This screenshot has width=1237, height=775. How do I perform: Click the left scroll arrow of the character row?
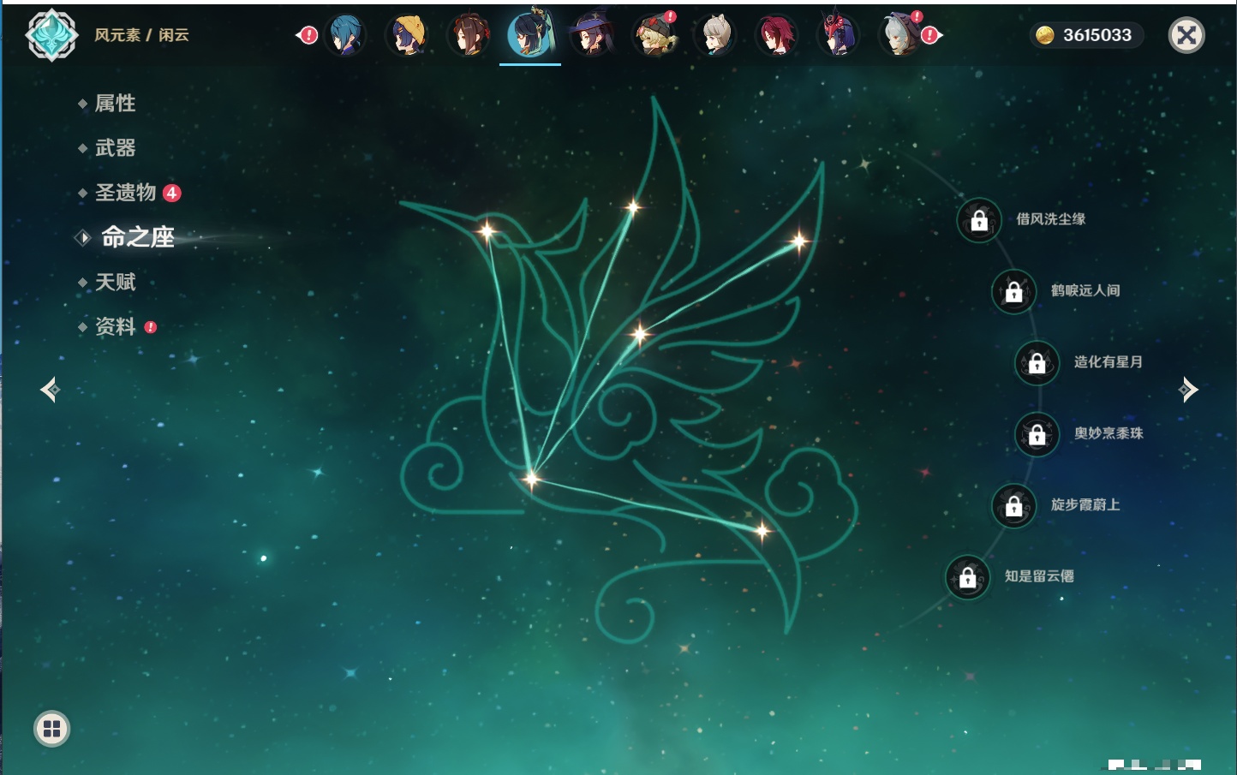point(307,35)
